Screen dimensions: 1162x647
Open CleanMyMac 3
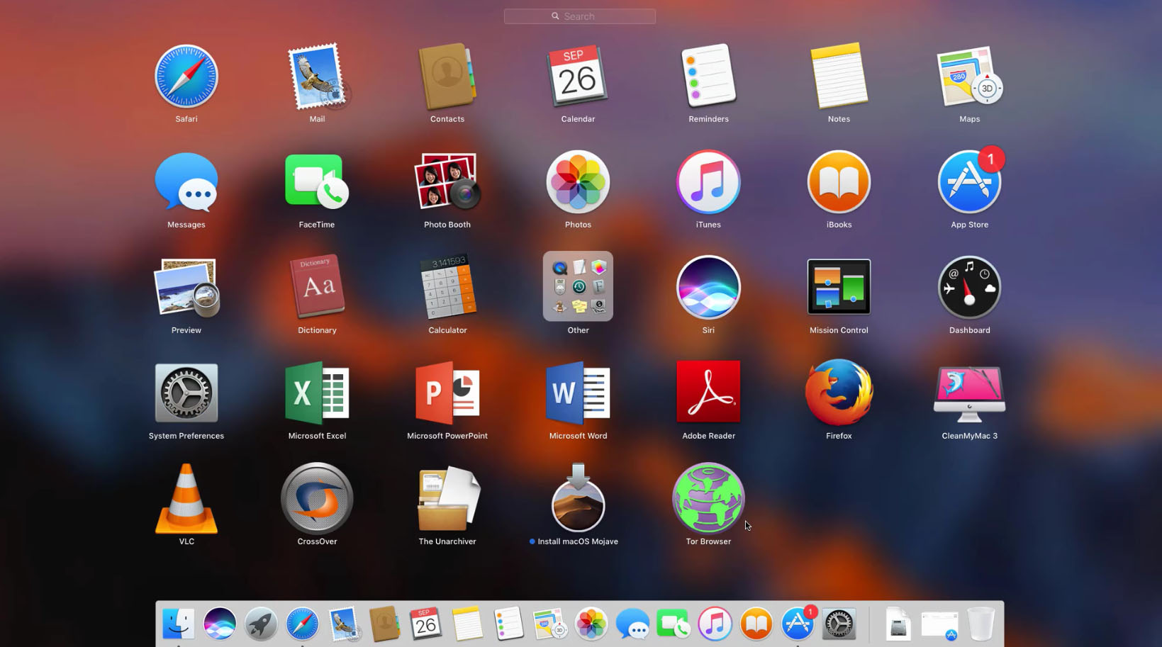(969, 393)
